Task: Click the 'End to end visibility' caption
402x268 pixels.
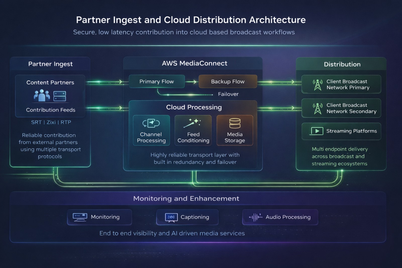Action: tap(172, 233)
